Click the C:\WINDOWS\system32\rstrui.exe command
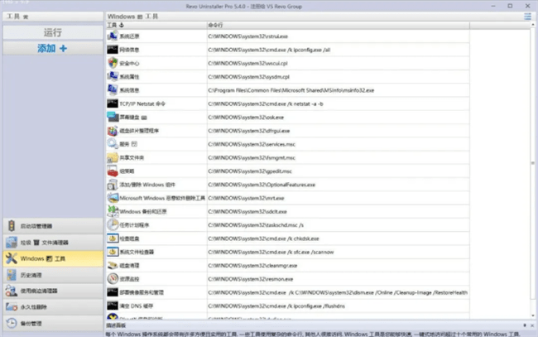 pyautogui.click(x=247, y=36)
